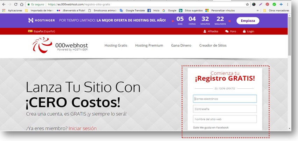
Task: Click the dark circular extension icon
Action: (x=254, y=4)
